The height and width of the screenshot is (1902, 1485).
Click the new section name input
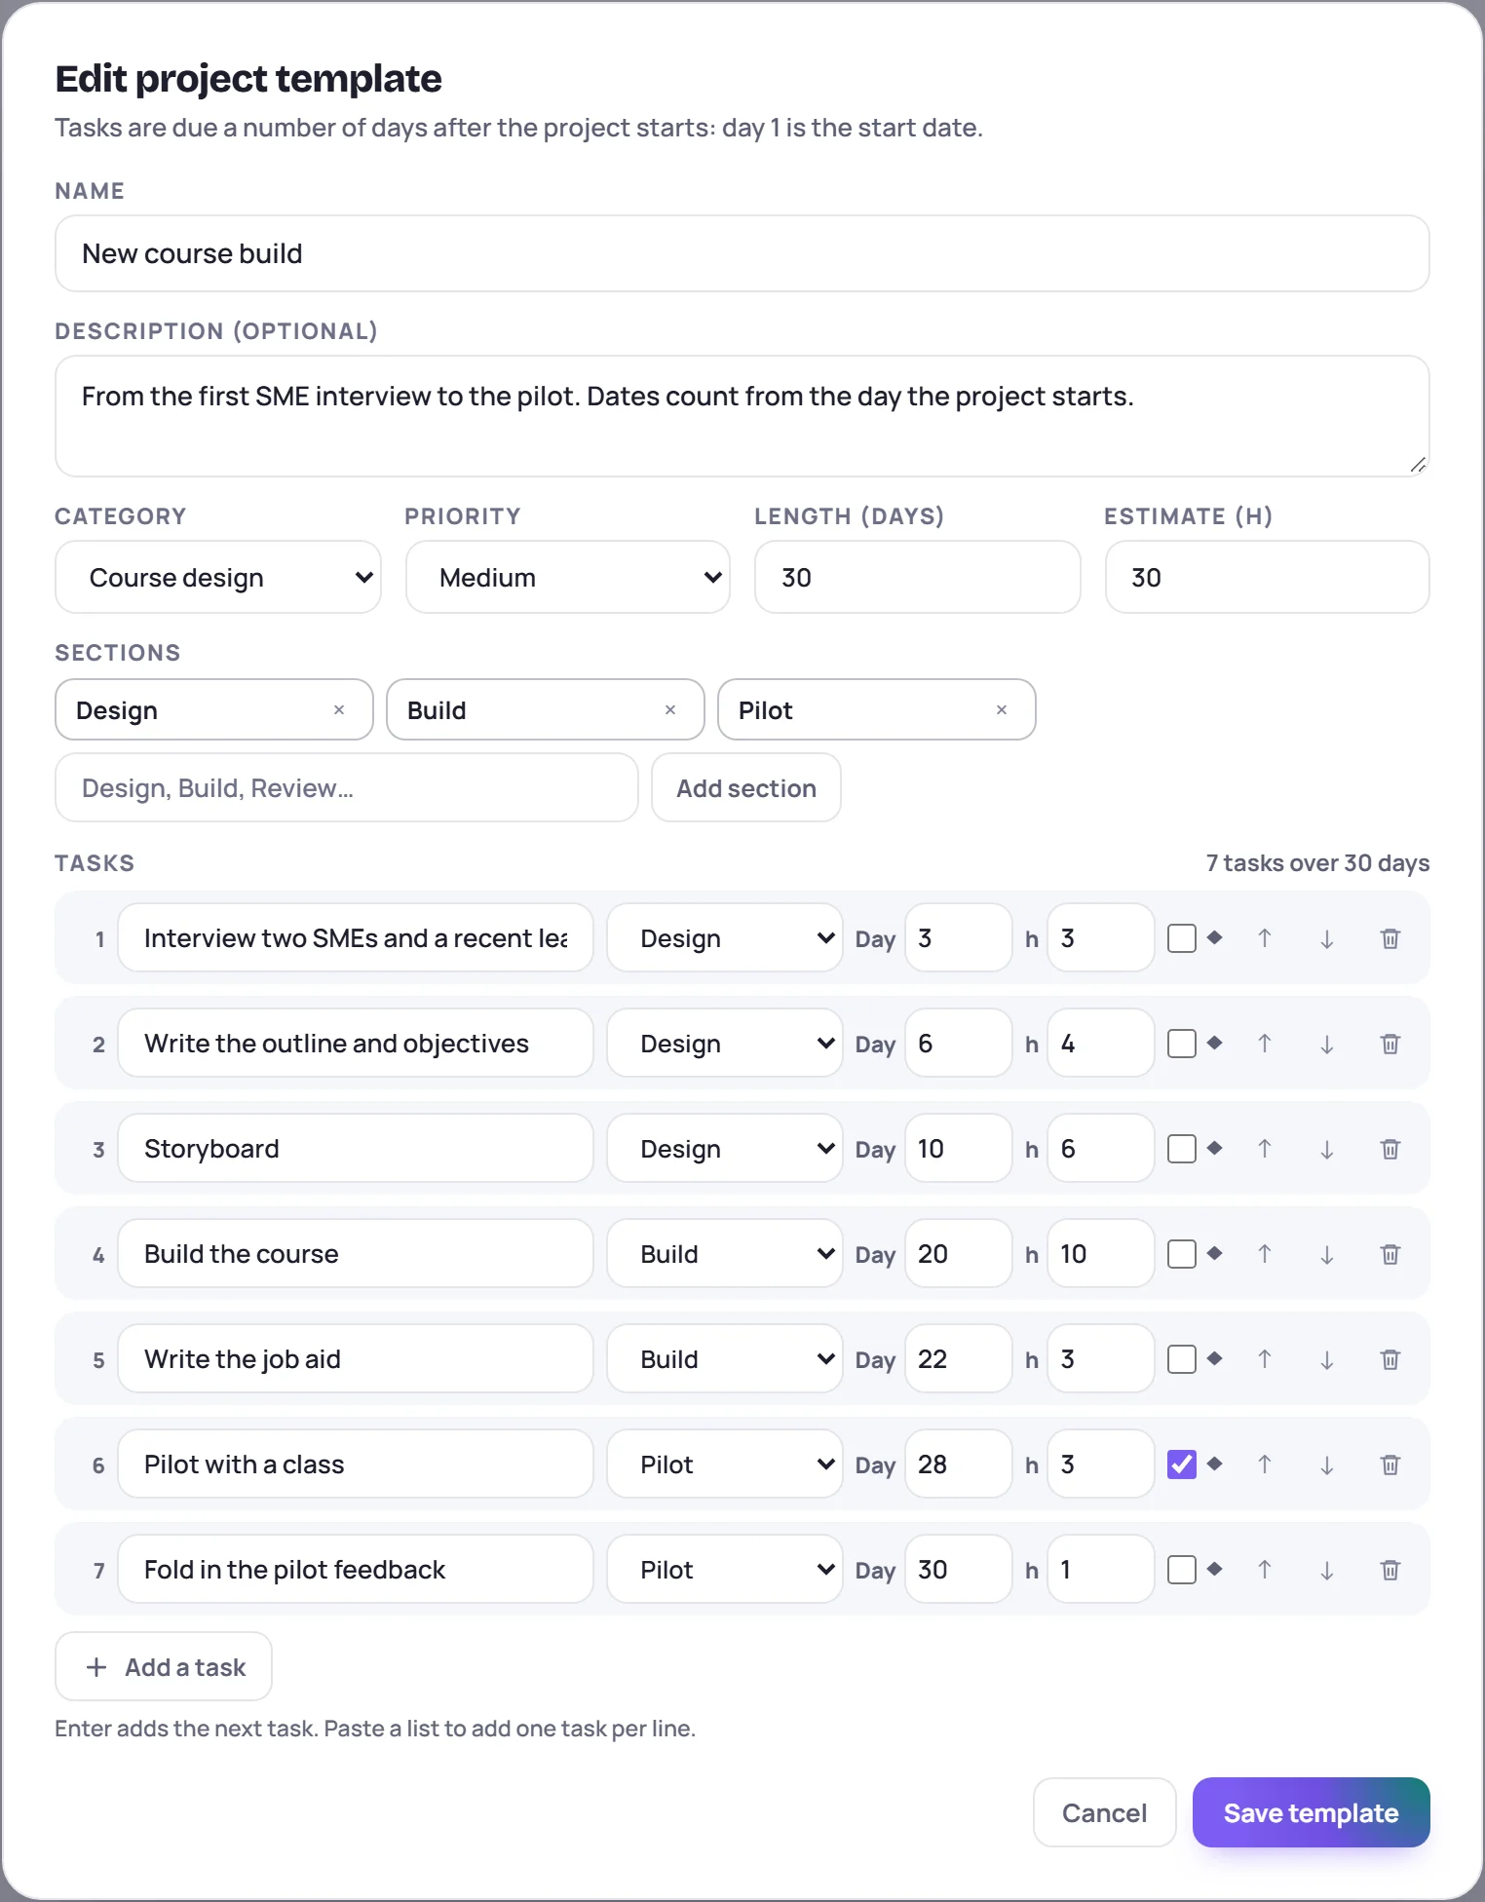click(x=347, y=788)
